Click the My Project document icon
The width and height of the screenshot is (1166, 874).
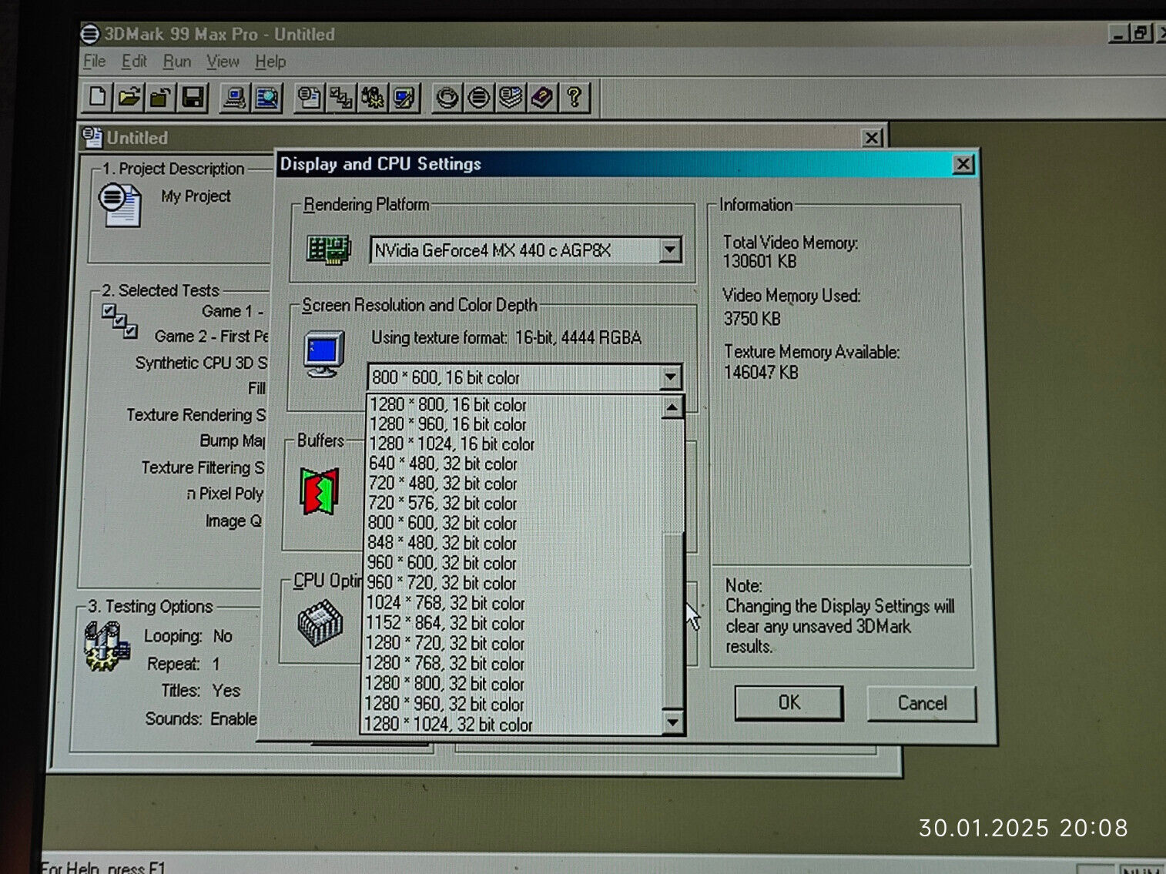[x=119, y=205]
